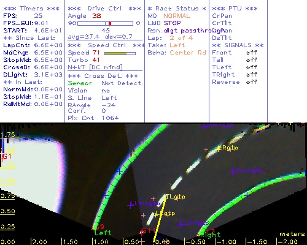Click the purple Lmcgtp cross marker
The height and width of the screenshot is (245, 307).
(131, 205)
